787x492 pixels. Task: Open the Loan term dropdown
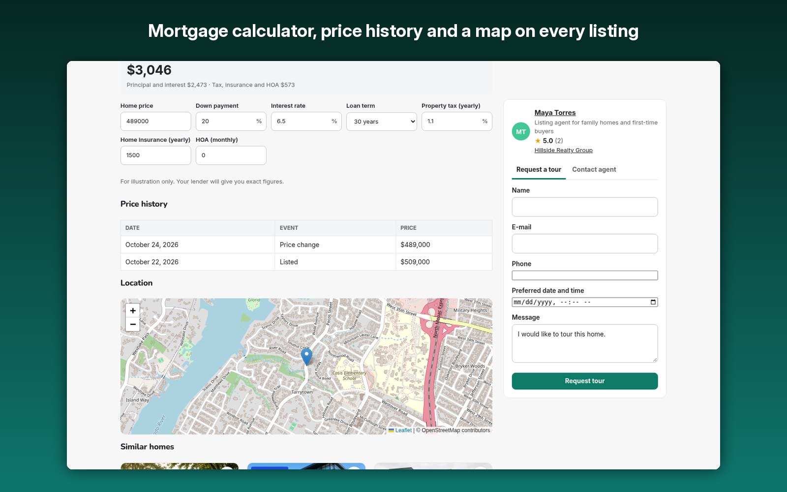pos(382,122)
